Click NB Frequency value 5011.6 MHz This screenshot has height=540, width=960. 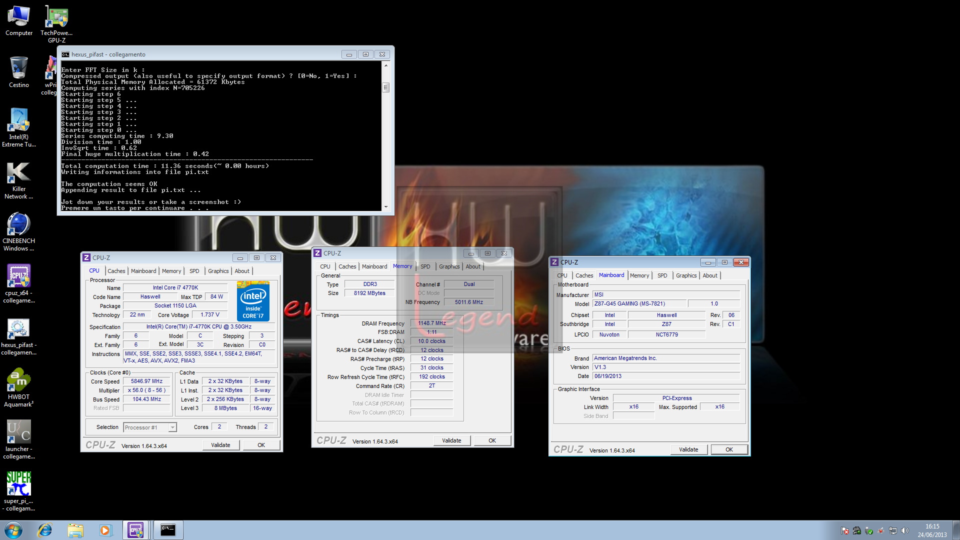click(469, 302)
